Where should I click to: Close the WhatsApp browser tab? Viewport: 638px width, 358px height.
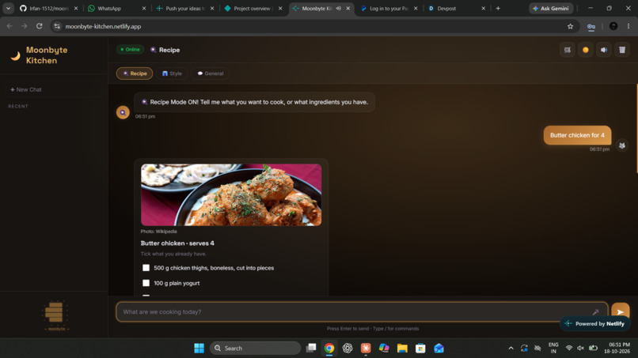[143, 8]
